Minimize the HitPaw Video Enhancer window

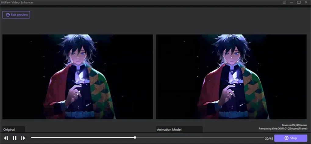click(x=291, y=2)
